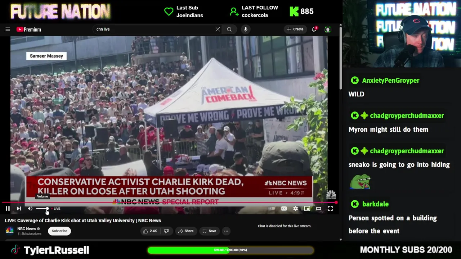This screenshot has width=461, height=259.
Task: Toggle closed captions
Action: pyautogui.click(x=284, y=209)
